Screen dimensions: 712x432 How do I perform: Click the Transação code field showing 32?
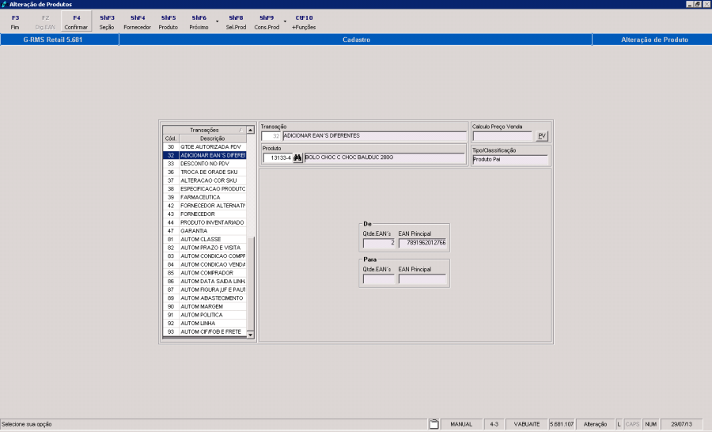click(271, 136)
